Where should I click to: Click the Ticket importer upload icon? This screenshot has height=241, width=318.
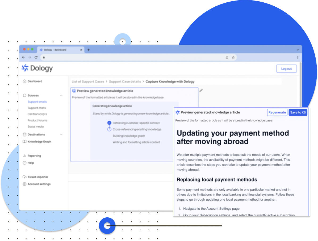coord(24,177)
